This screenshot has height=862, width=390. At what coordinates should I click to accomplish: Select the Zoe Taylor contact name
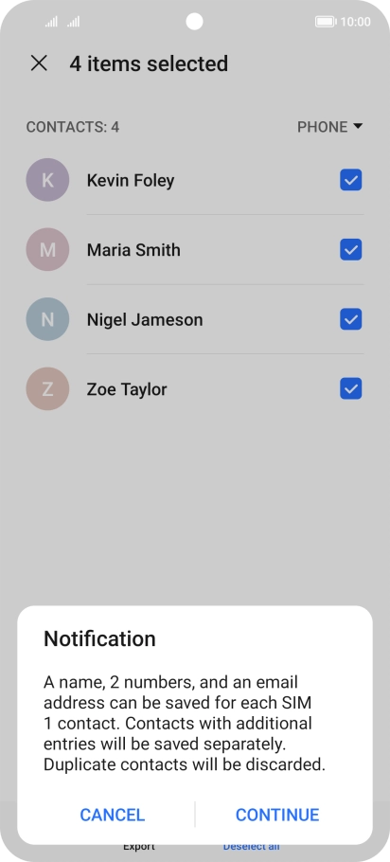[127, 389]
